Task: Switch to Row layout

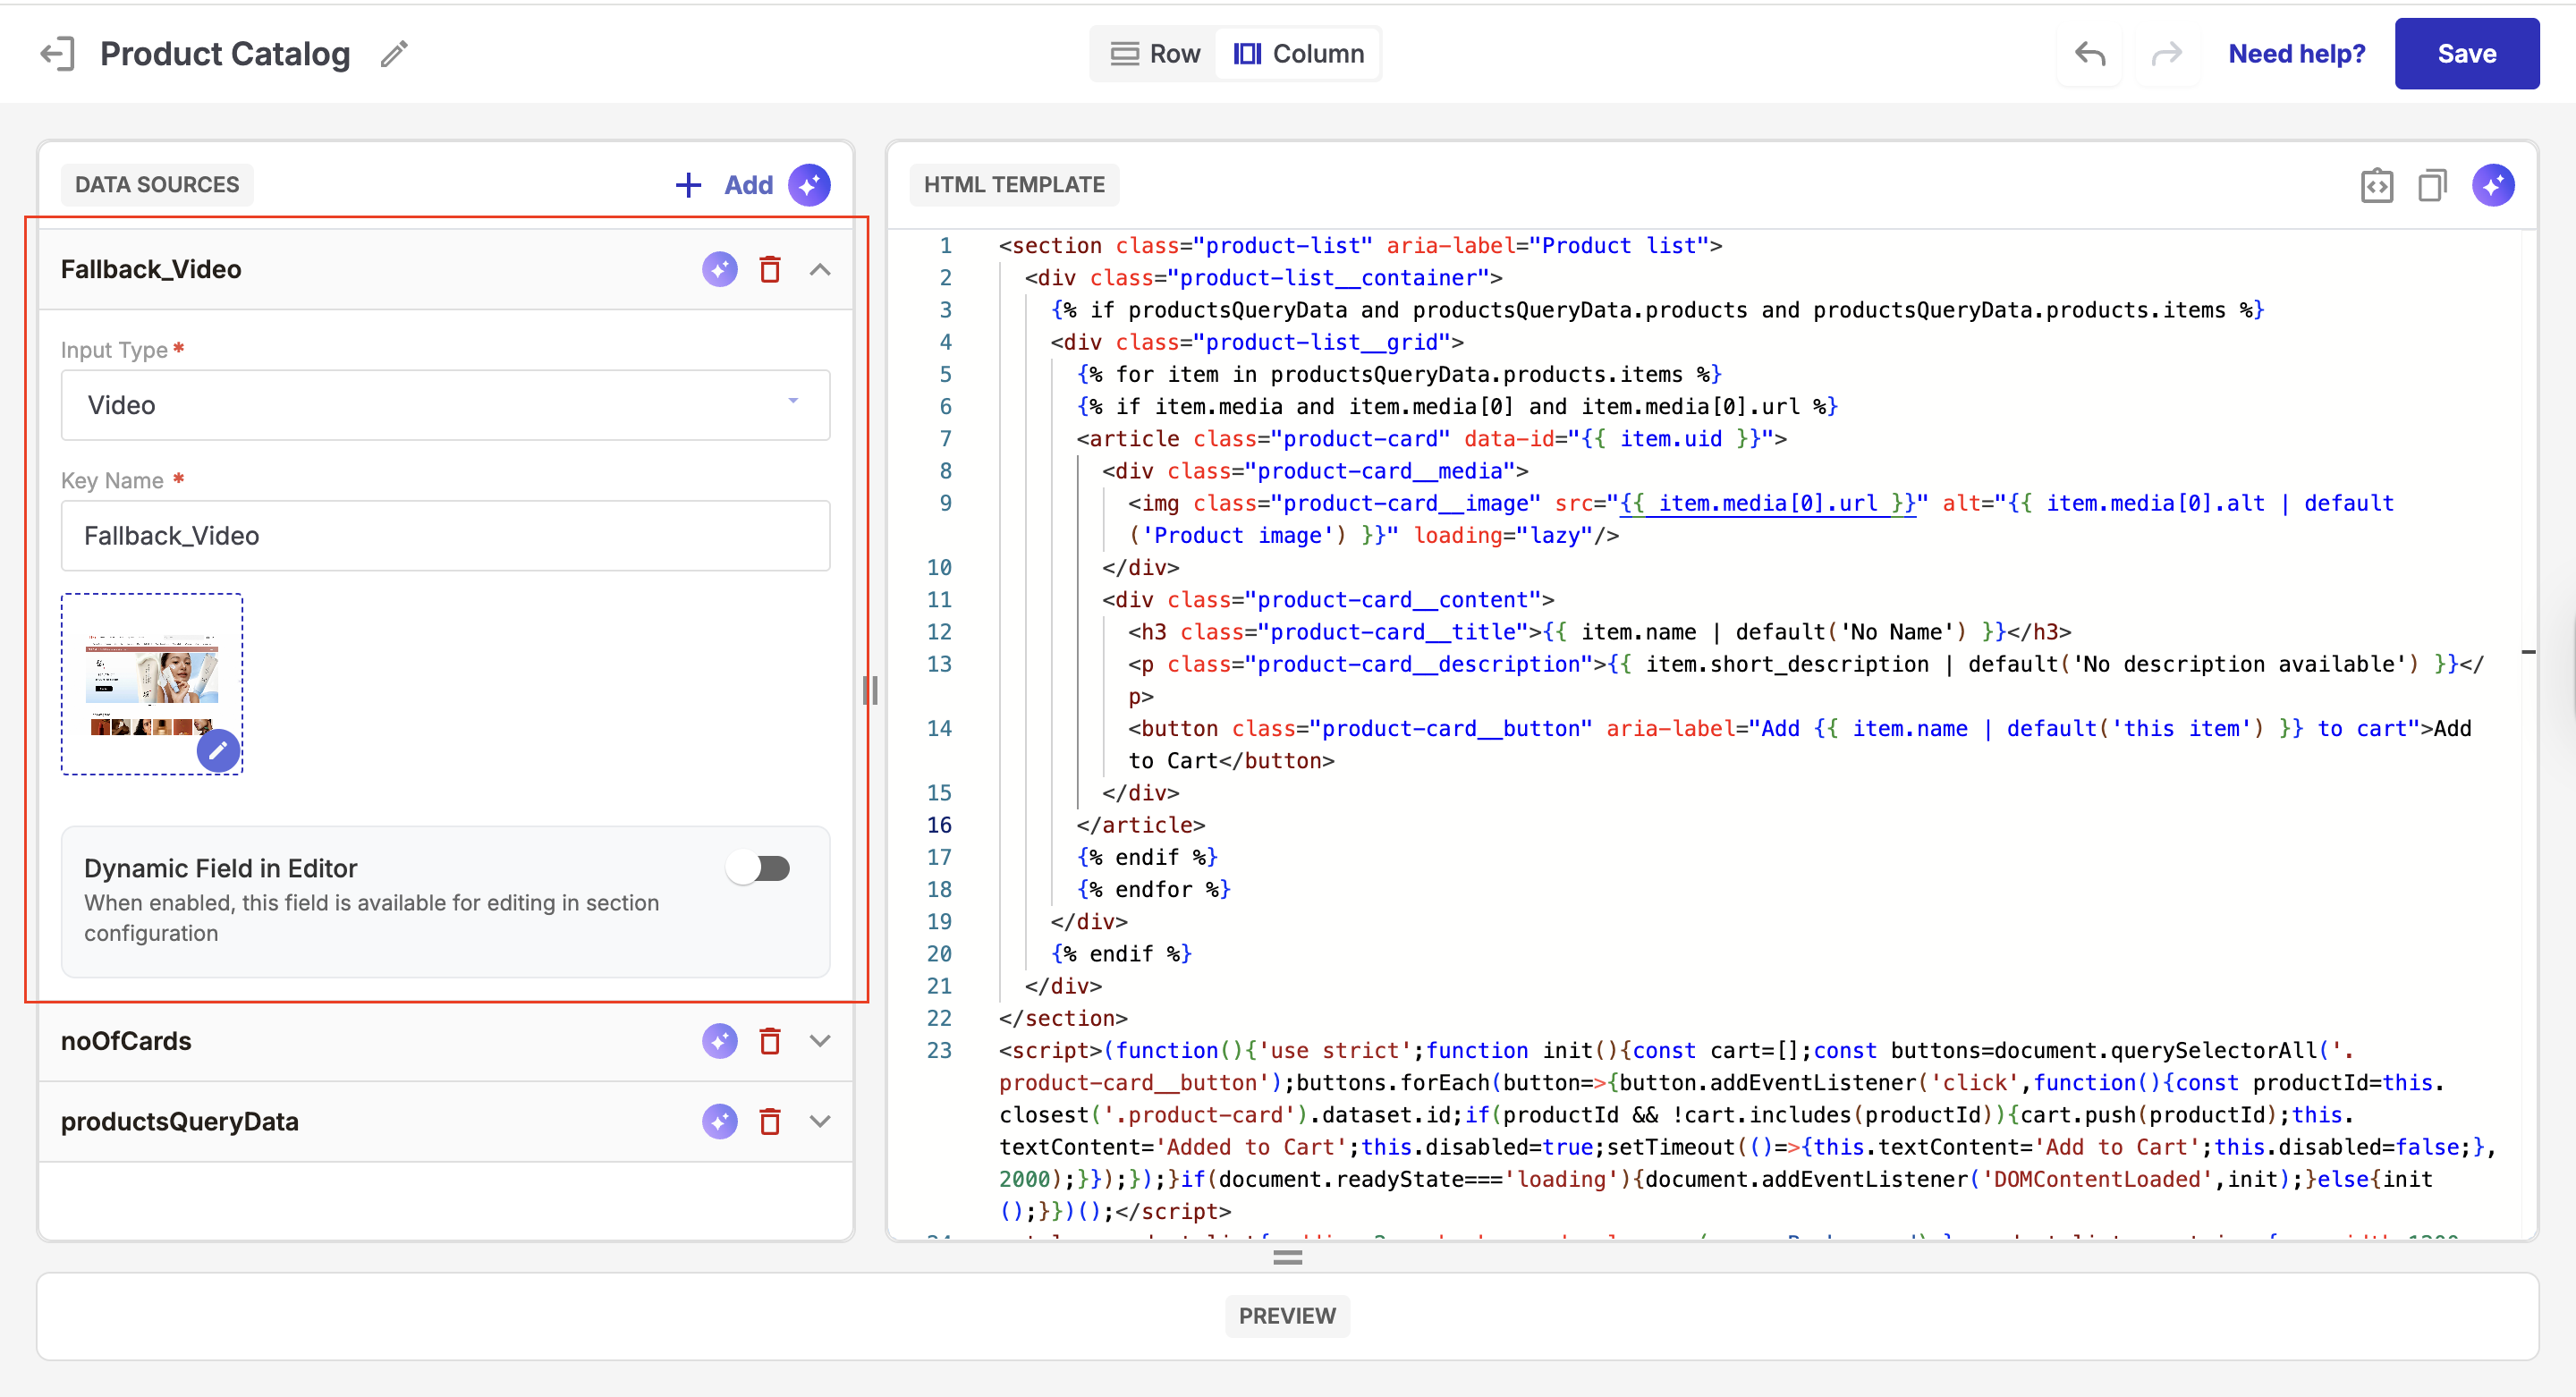Action: click(1155, 54)
